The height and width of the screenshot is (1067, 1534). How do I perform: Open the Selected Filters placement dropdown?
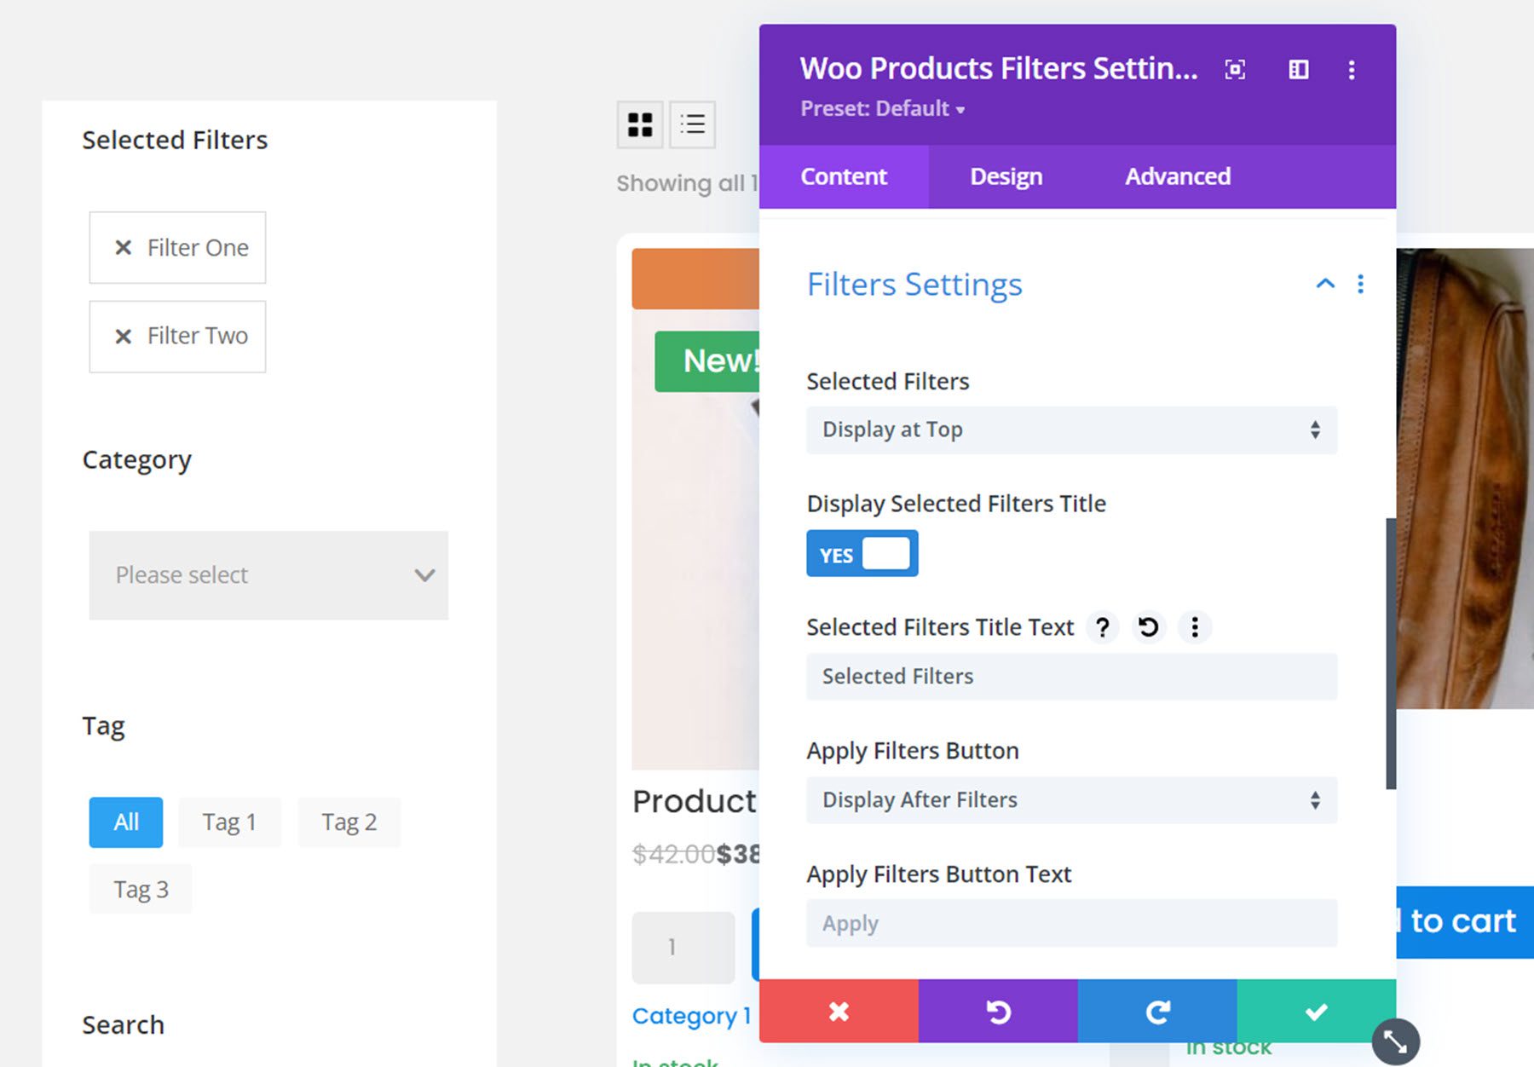(x=1071, y=430)
